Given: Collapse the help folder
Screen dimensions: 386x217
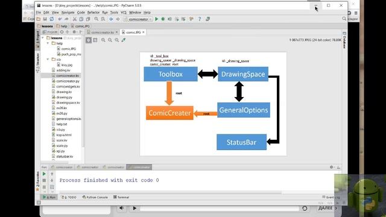Looking at the screenshot, I should tap(48, 43).
